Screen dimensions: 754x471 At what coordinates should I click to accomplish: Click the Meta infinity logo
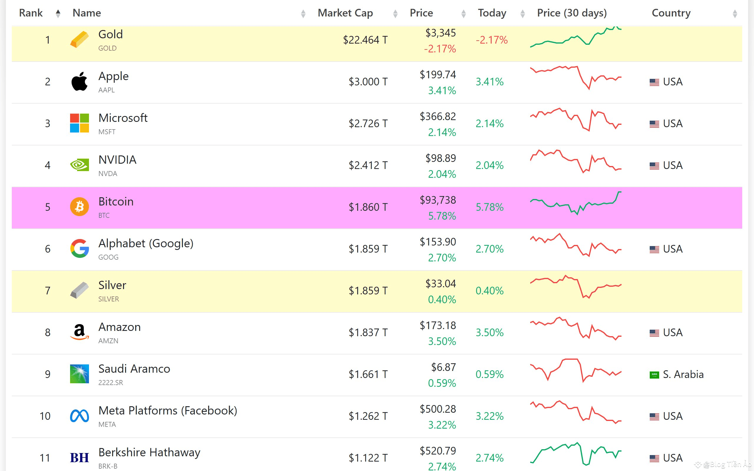79,416
